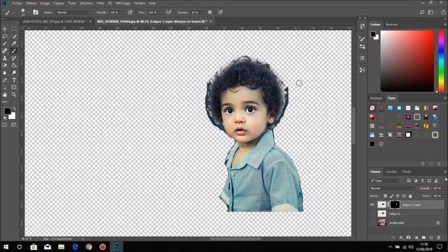
Task: Switch to the Tracés tab
Action: [x=406, y=171]
